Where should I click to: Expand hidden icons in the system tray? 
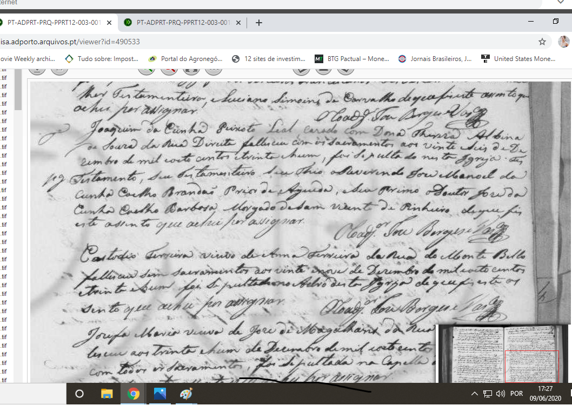474,394
